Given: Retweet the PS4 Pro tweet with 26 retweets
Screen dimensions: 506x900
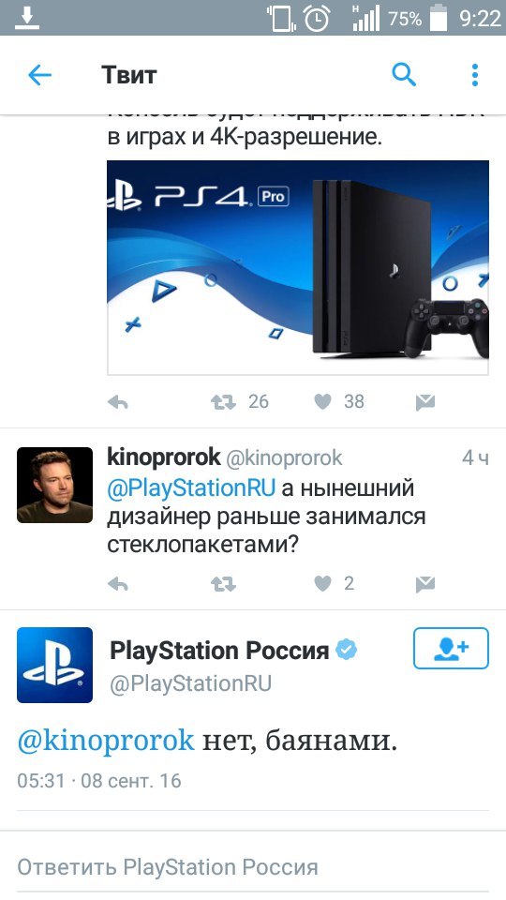Looking at the screenshot, I should (x=223, y=402).
